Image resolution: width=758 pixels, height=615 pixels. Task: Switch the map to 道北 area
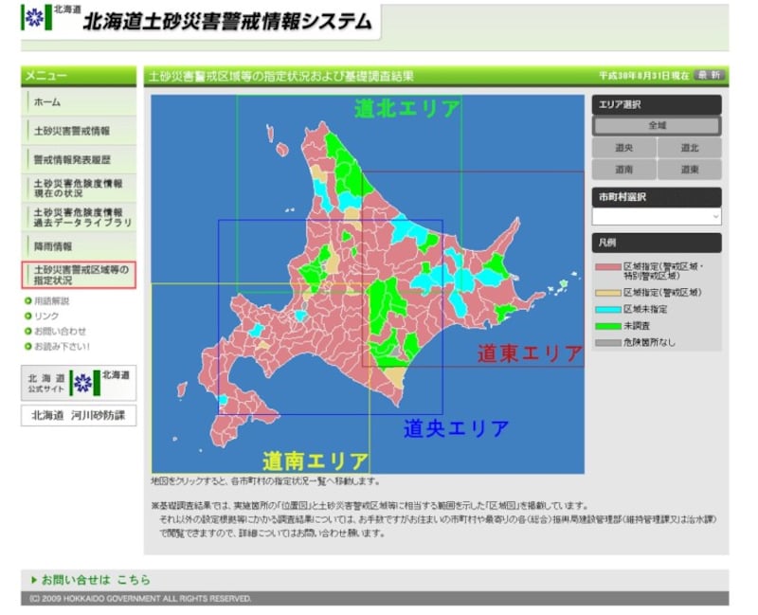click(689, 148)
